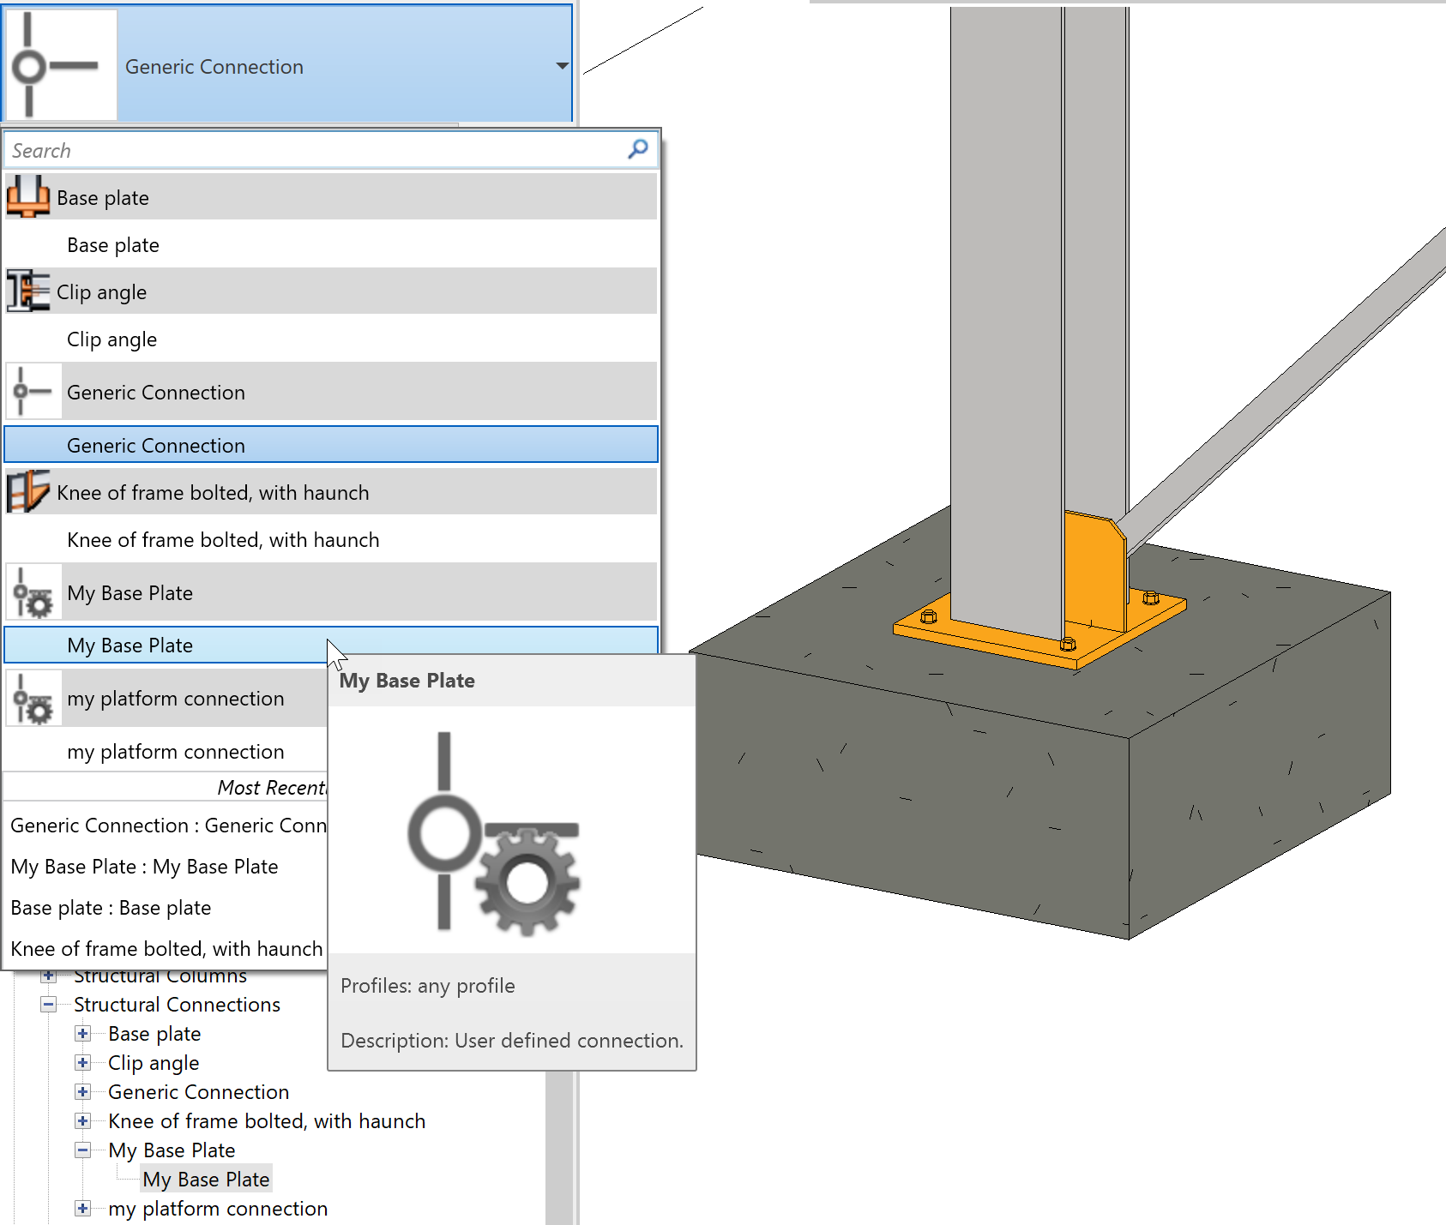
Task: Click the Base plate connection icon
Action: [27, 195]
